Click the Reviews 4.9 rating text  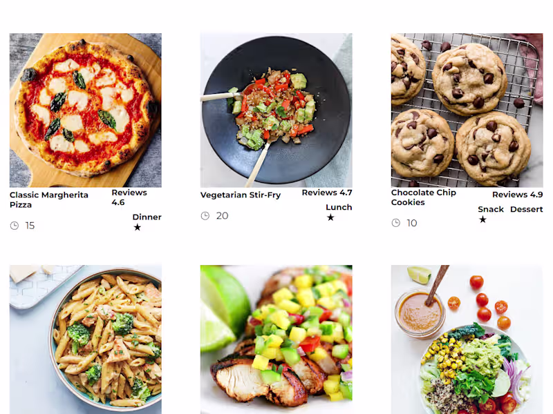517,195
